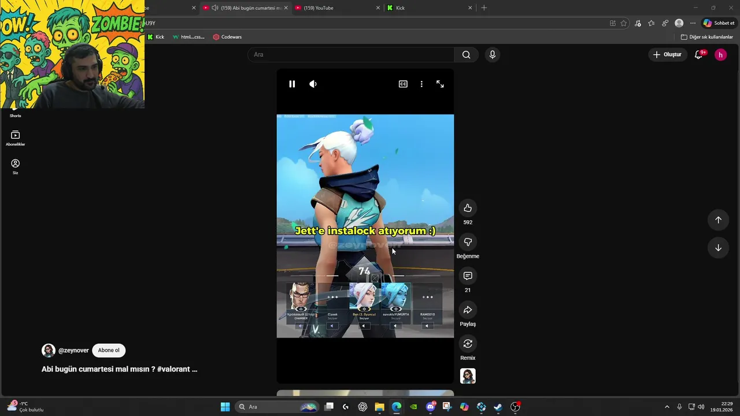The width and height of the screenshot is (740, 416).
Task: Dislike the Short with thumbs down
Action: [x=468, y=242]
